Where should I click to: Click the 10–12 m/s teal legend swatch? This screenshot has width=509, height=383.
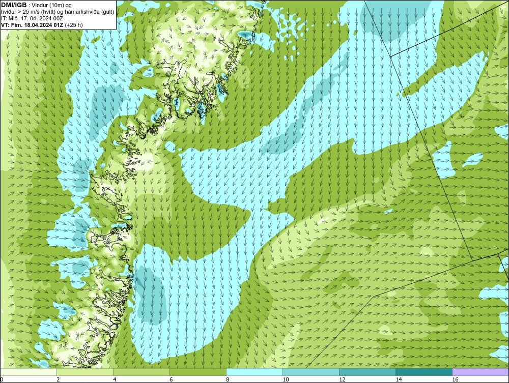tap(311, 372)
